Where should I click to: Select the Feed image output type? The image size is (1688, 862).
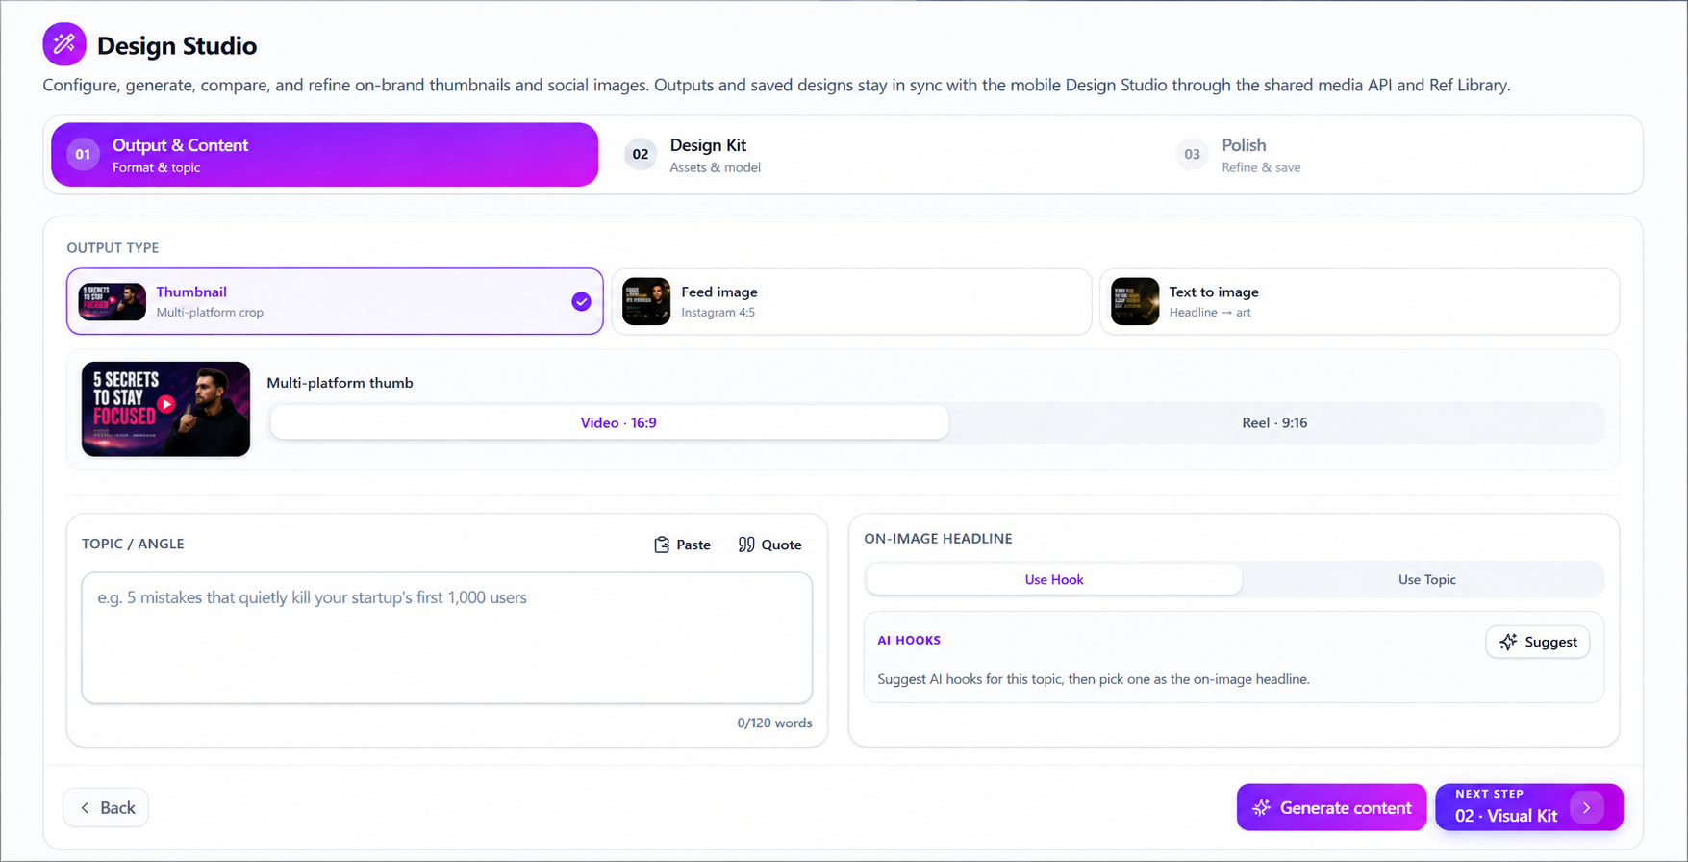tap(851, 301)
